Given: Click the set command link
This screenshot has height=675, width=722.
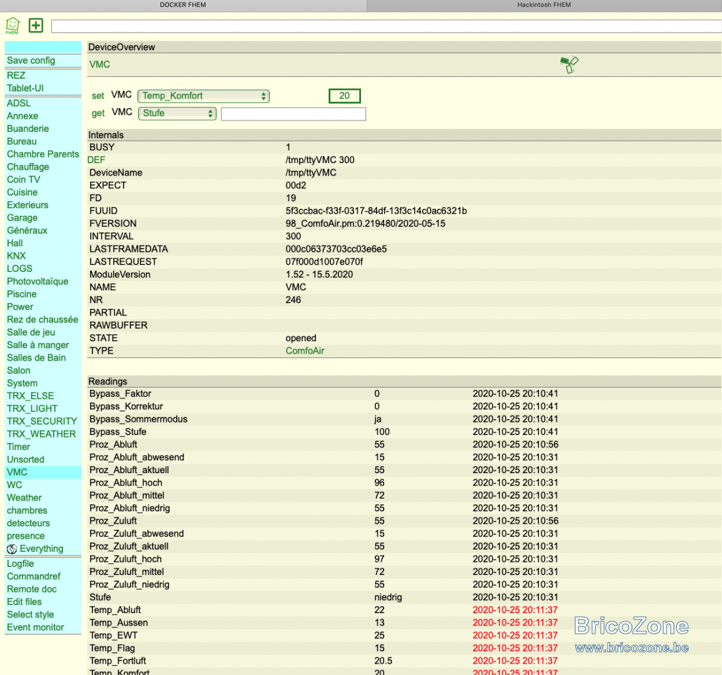Looking at the screenshot, I should [97, 96].
